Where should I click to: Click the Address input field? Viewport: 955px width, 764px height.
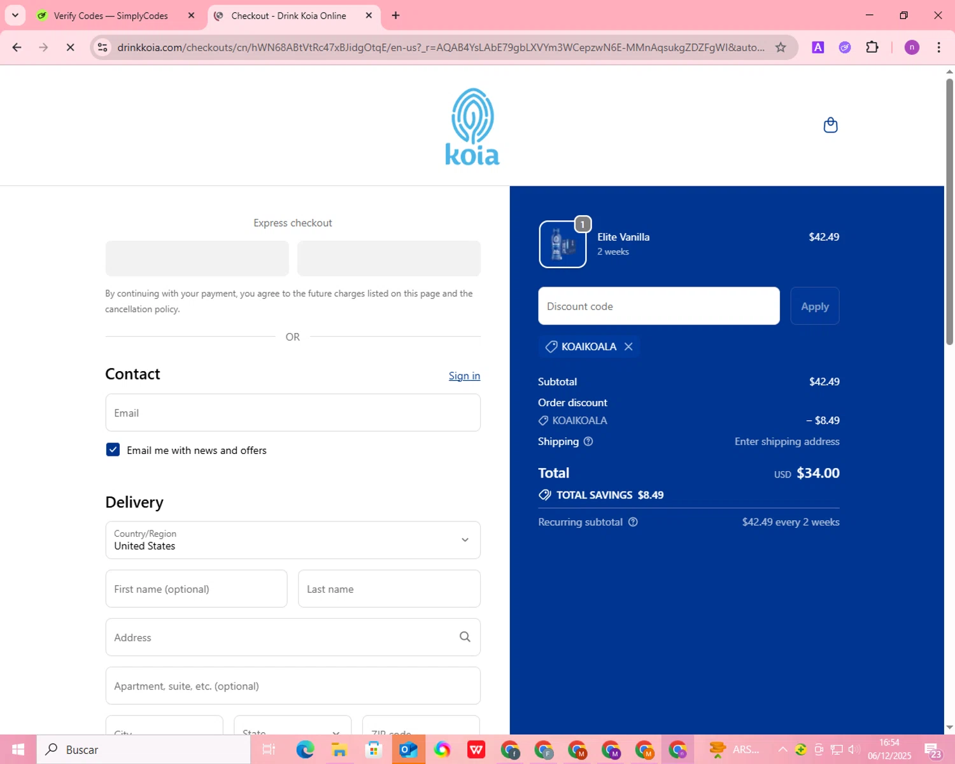293,637
